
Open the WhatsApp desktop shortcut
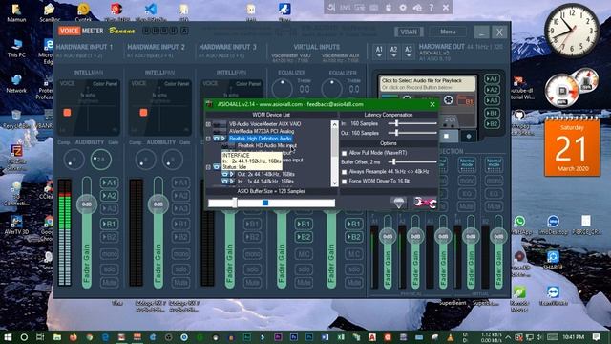519,226
